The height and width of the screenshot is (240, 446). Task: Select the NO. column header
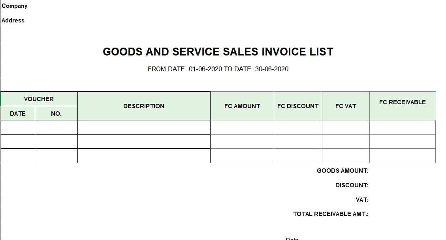56,113
